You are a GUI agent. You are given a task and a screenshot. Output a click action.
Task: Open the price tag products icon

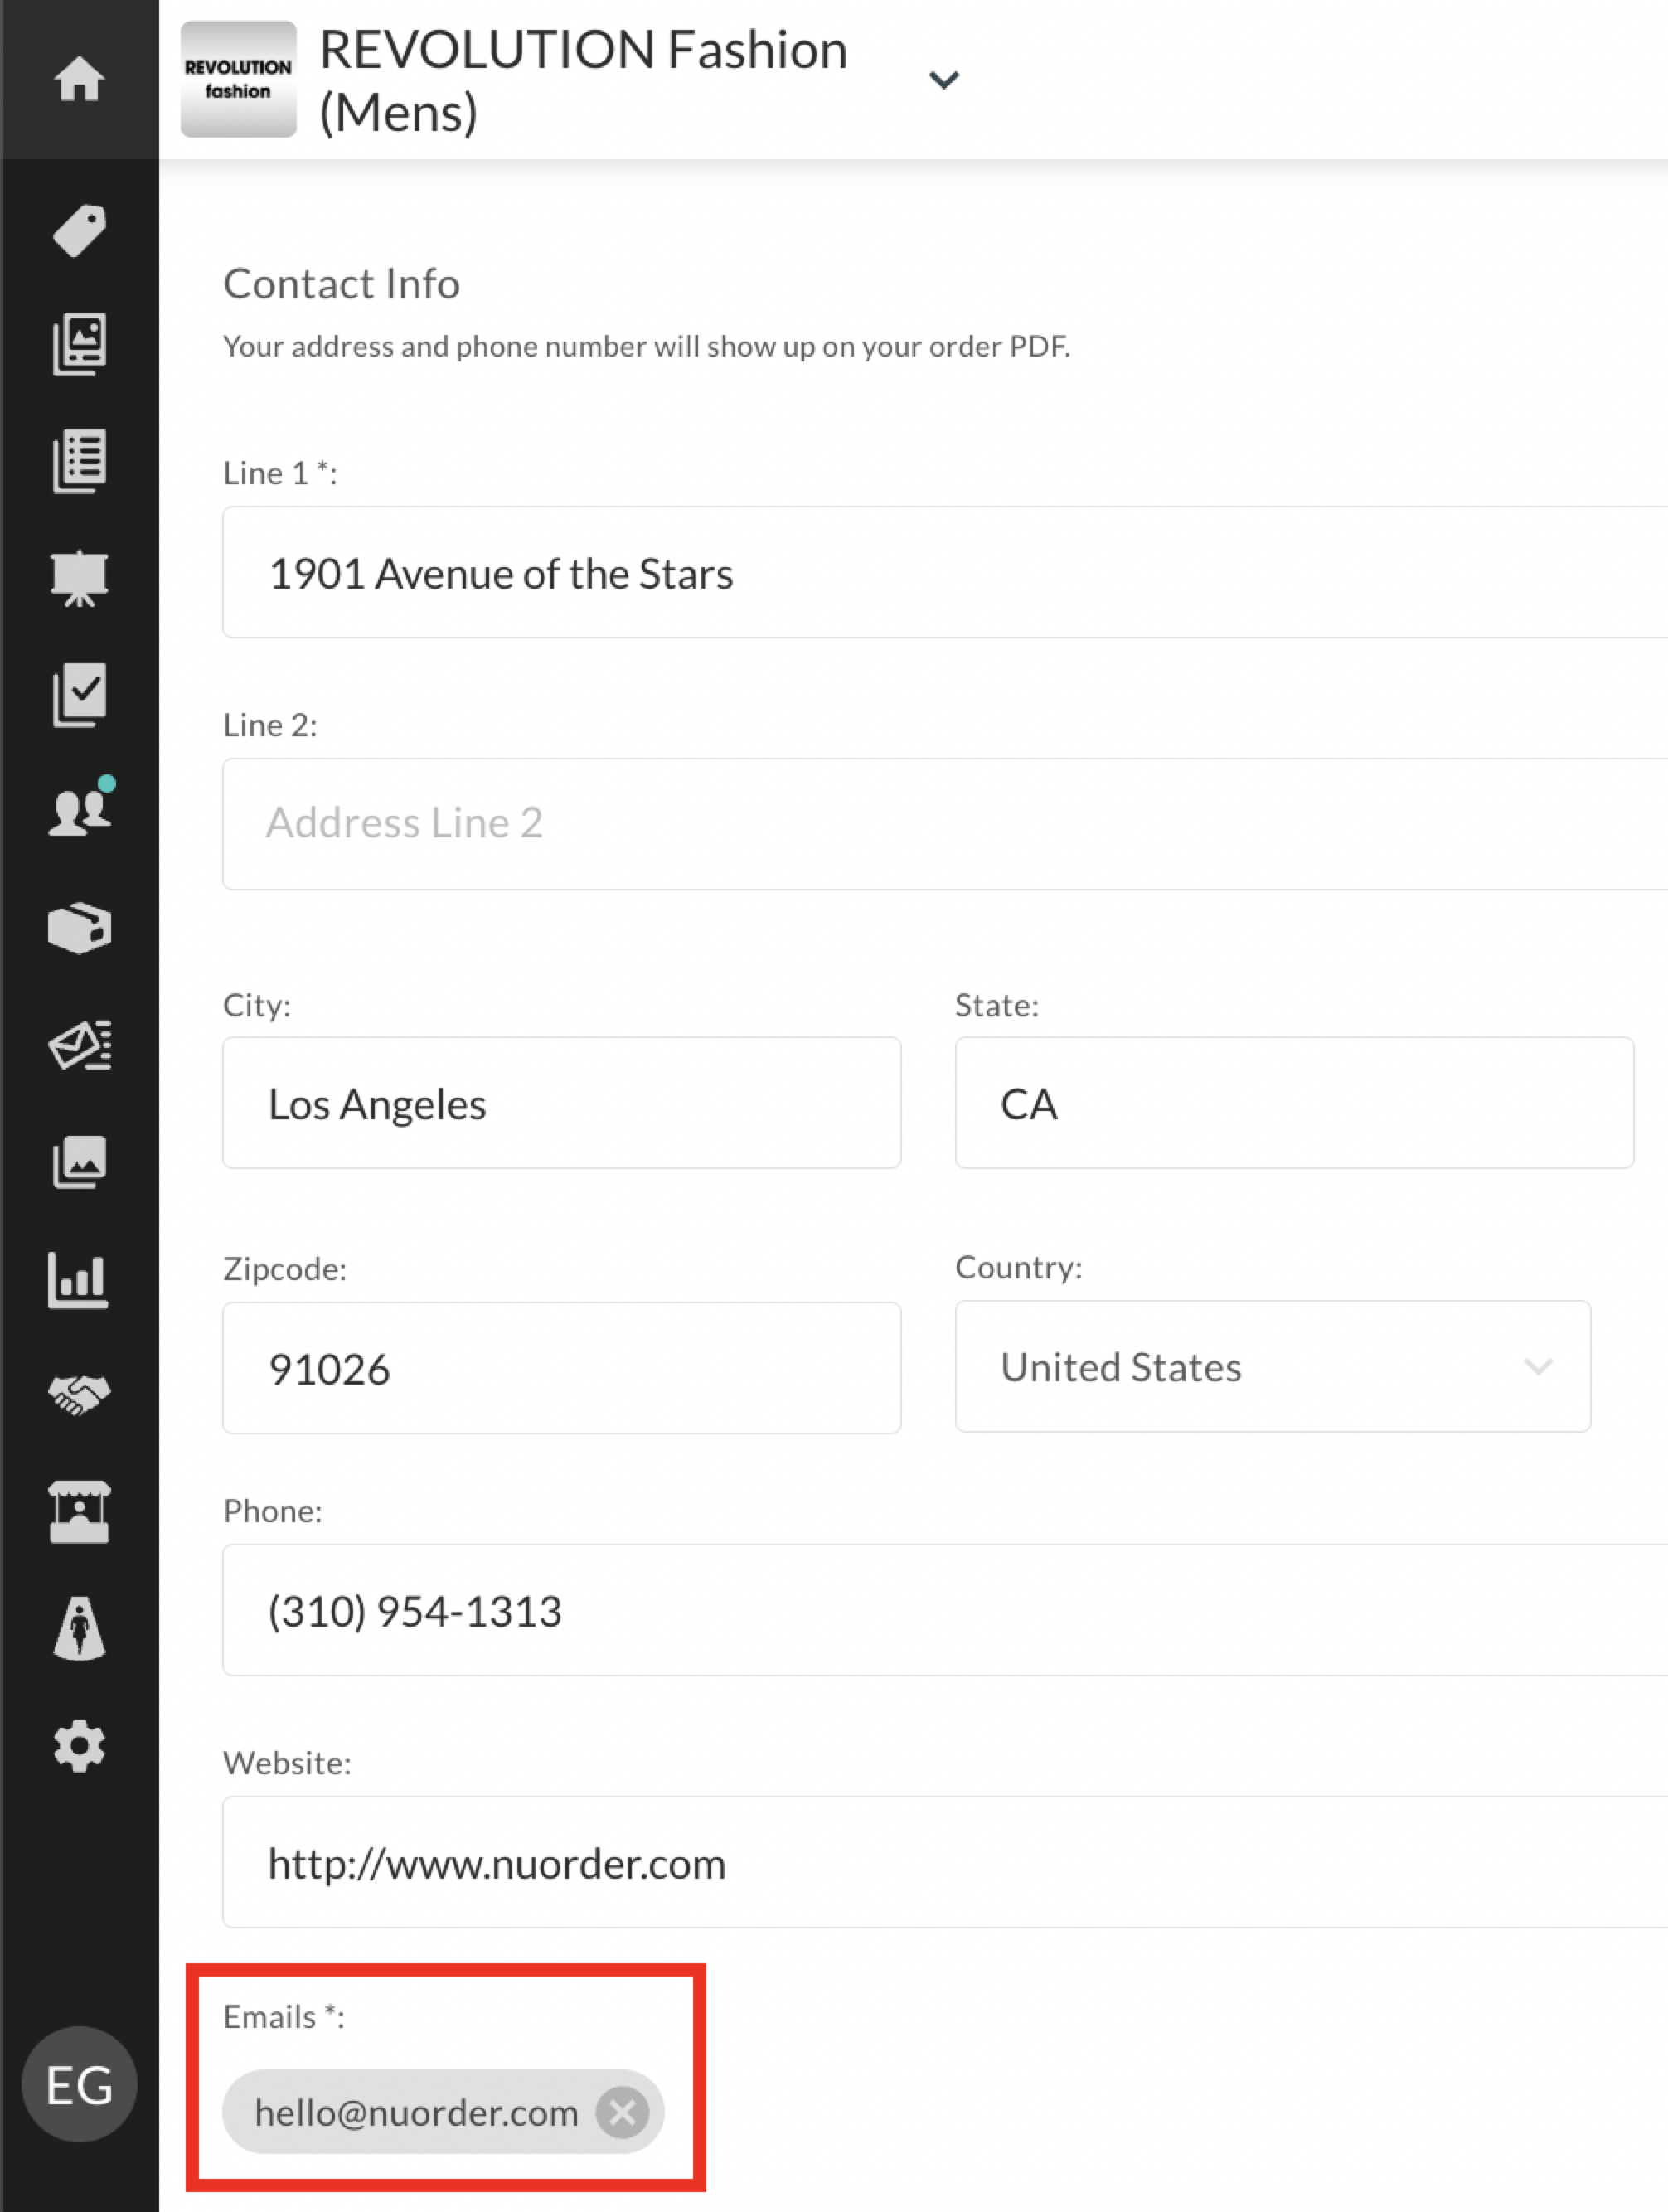click(79, 231)
